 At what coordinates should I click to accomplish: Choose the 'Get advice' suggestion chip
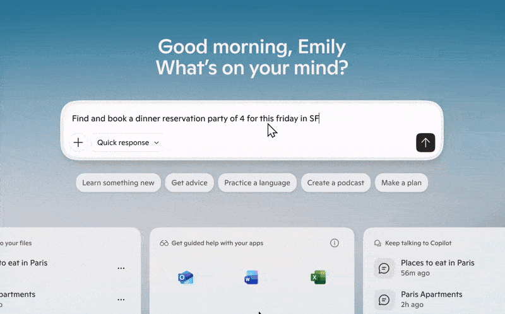pyautogui.click(x=189, y=183)
